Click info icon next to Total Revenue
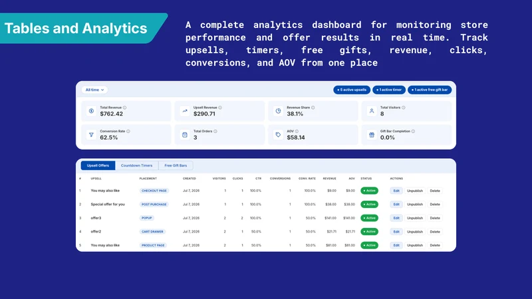 [124, 108]
